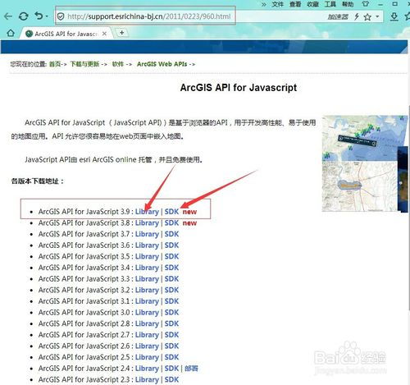Click the 加速器 accelerator link
This screenshot has height=385, width=410.
pos(338,17)
